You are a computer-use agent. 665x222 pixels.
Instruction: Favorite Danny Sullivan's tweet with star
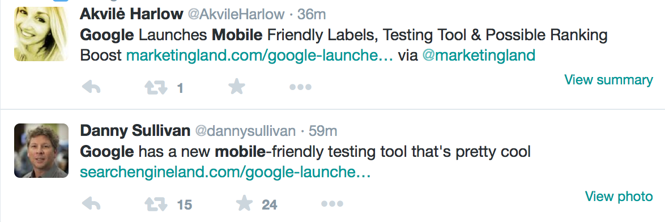(244, 204)
